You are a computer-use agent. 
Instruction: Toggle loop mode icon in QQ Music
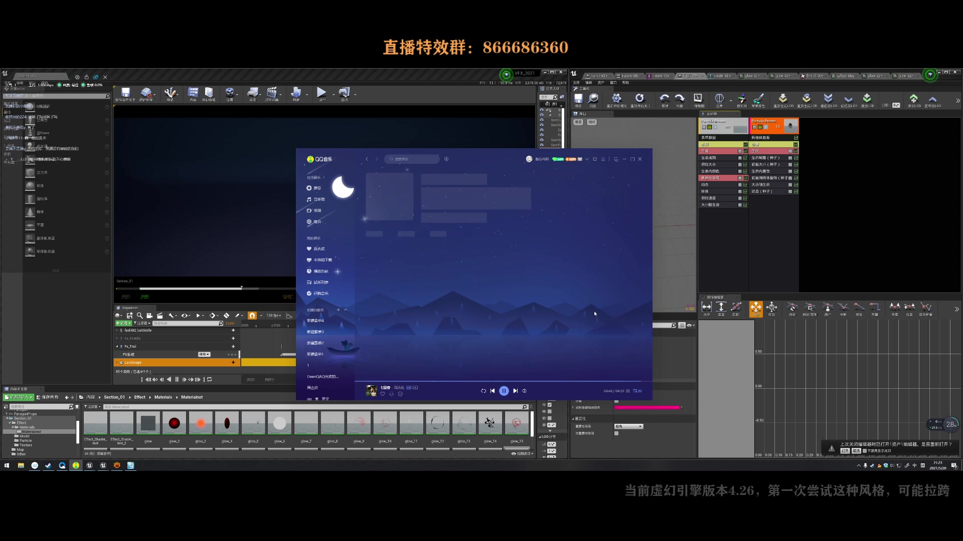483,391
